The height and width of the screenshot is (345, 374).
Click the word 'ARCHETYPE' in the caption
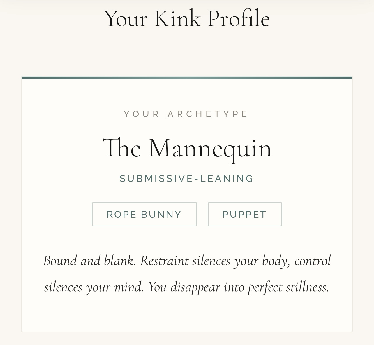pos(208,114)
